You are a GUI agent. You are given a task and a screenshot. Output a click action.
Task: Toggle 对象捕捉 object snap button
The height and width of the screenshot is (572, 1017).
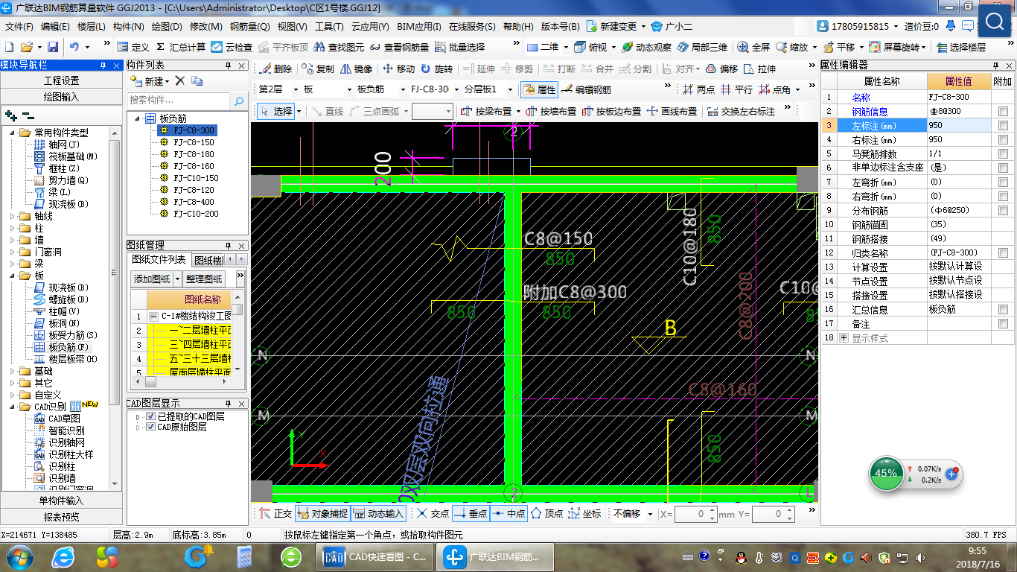322,513
